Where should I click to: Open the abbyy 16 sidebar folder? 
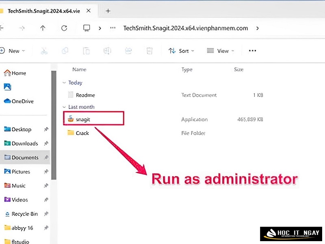(19, 228)
